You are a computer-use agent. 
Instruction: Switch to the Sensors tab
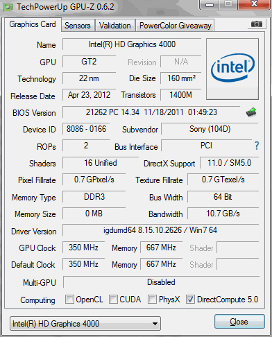coord(78,26)
